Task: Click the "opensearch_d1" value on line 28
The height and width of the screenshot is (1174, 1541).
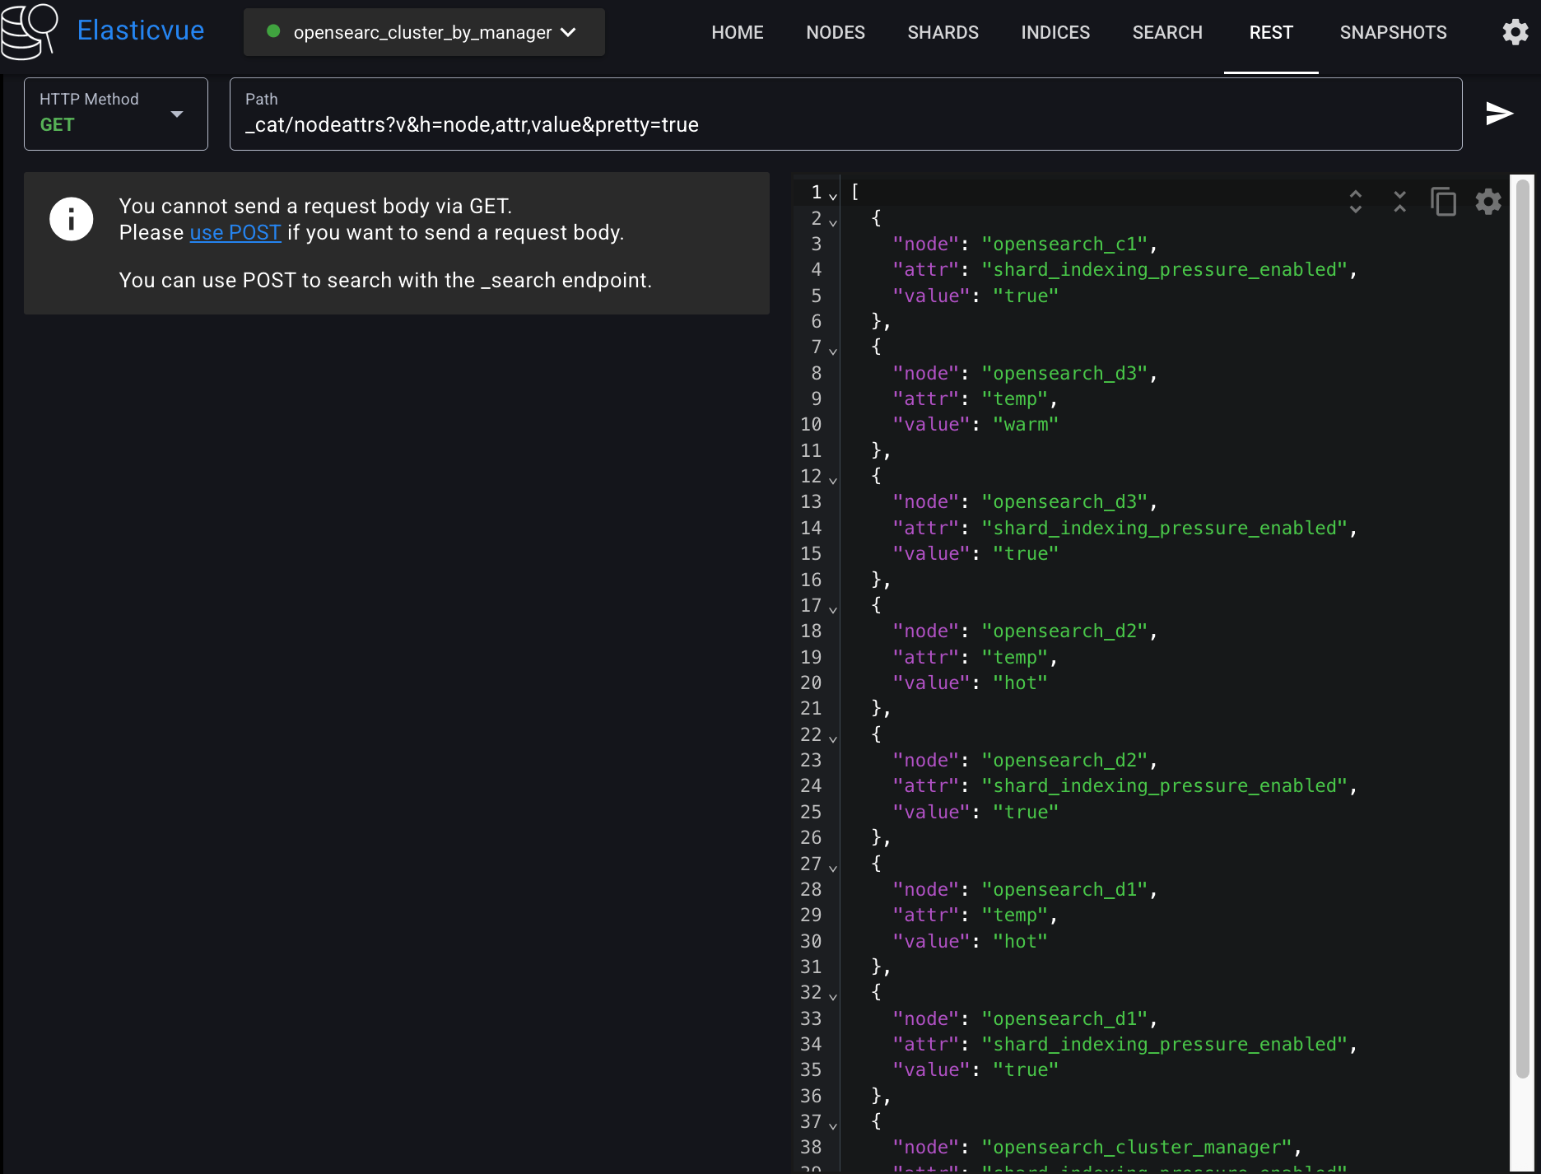Action: [1066, 890]
